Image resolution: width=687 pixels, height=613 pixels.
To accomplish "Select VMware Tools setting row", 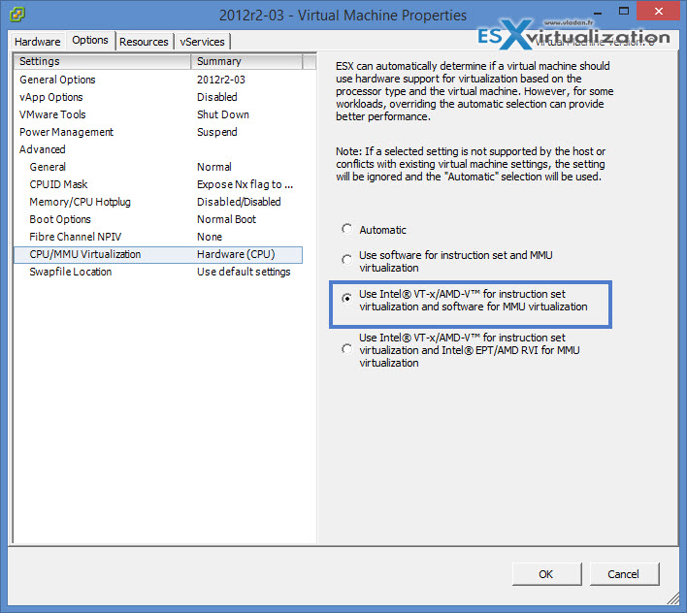I will point(158,114).
